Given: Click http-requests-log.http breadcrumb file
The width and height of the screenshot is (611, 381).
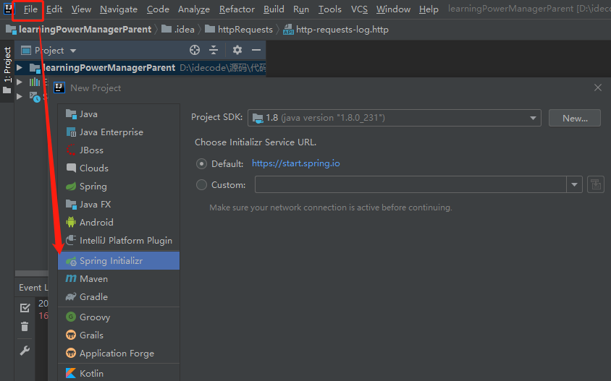Looking at the screenshot, I should click(336, 30).
